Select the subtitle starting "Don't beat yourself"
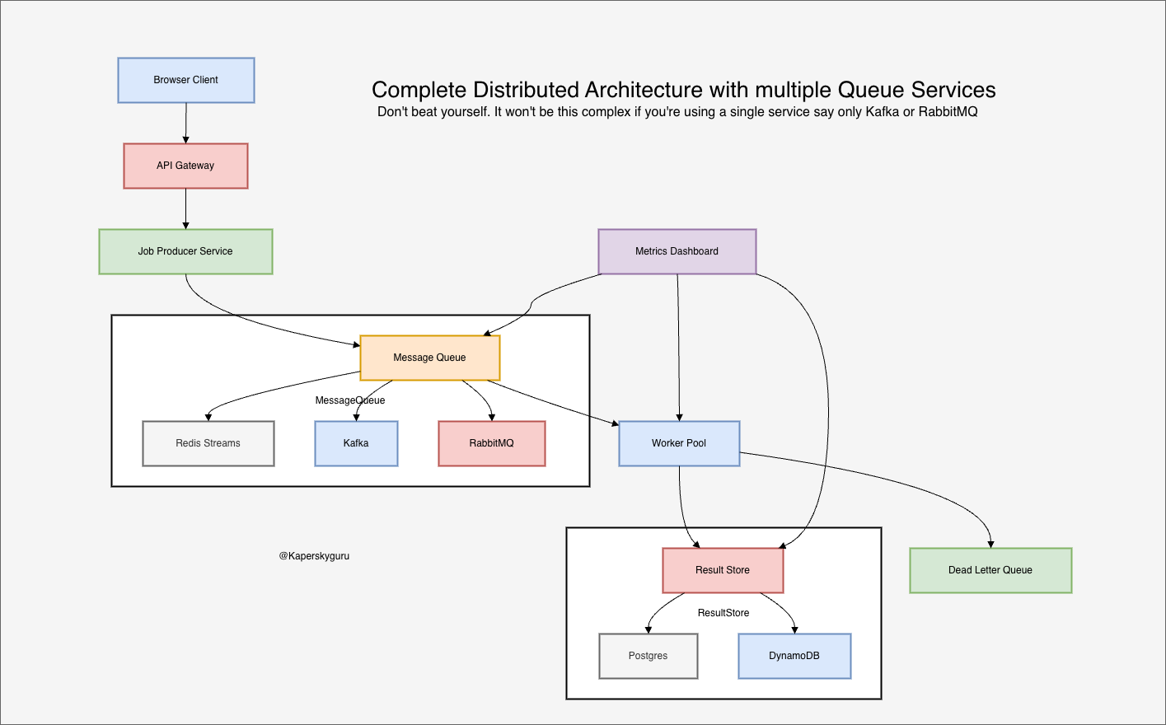The height and width of the screenshot is (725, 1166). pyautogui.click(x=677, y=112)
